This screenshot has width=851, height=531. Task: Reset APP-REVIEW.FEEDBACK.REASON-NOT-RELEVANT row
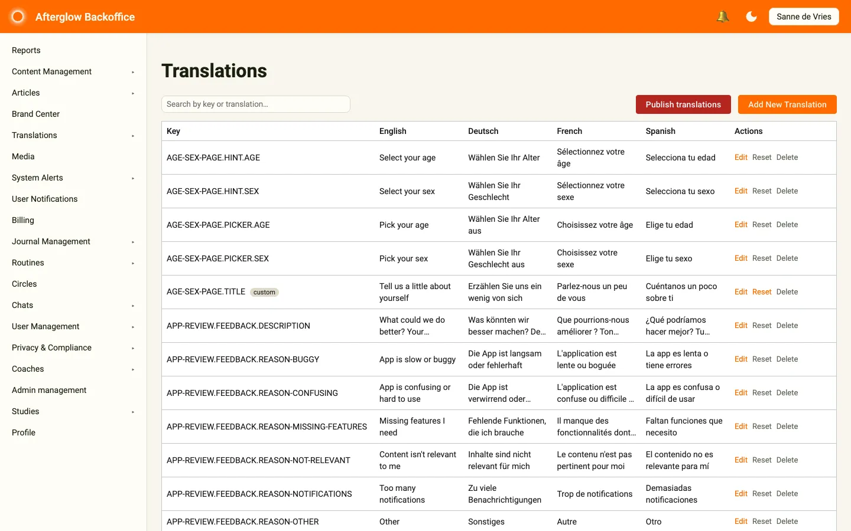coord(762,460)
